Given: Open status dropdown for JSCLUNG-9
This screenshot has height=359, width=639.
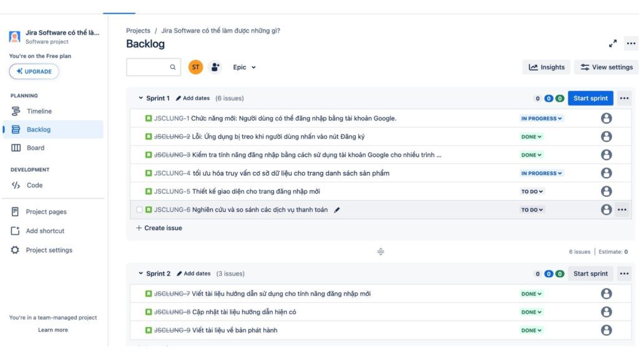Looking at the screenshot, I should (x=532, y=330).
